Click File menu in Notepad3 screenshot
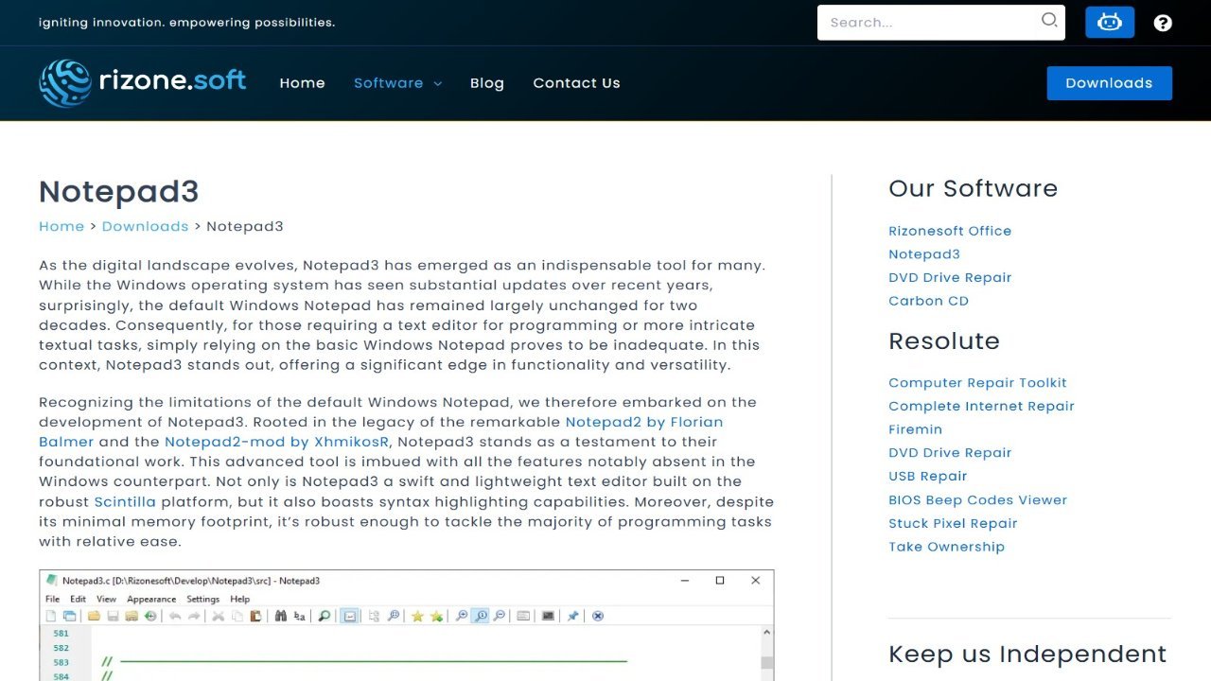Screen dimensions: 1211x681 53,599
